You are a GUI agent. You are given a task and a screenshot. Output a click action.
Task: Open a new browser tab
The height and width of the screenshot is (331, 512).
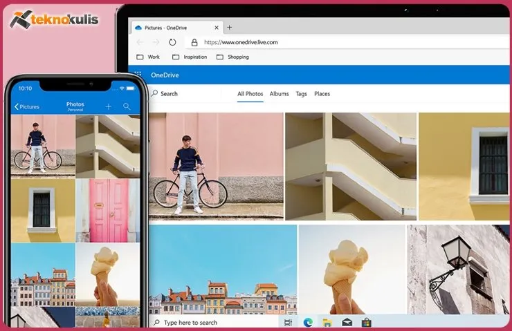coord(229,28)
